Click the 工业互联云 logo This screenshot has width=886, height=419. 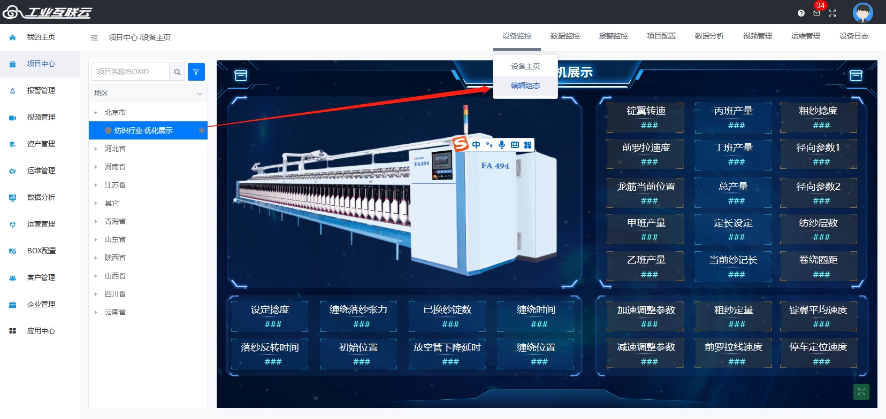coord(47,12)
